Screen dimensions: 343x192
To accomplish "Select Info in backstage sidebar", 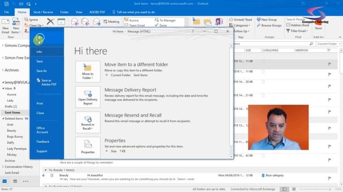I will pos(47,52).
